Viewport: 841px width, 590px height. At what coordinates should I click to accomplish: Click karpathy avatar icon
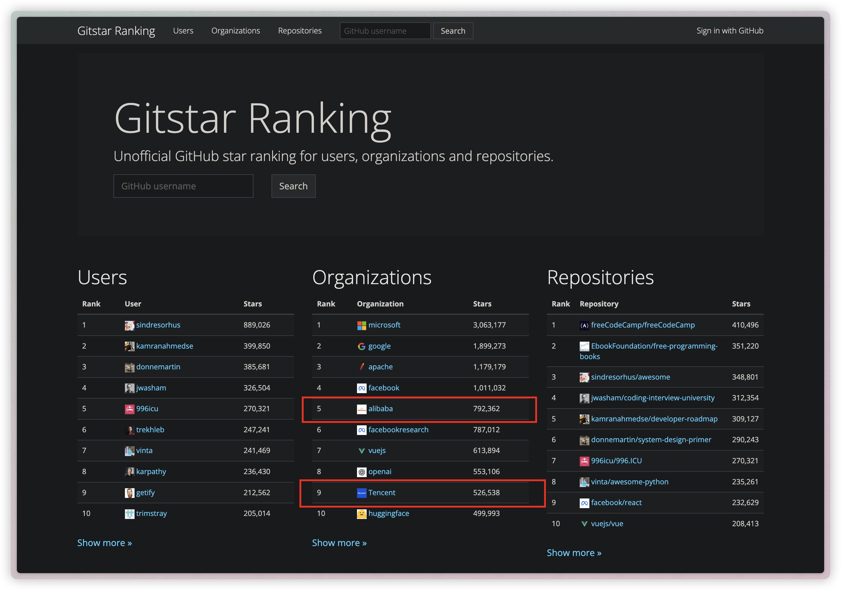129,472
